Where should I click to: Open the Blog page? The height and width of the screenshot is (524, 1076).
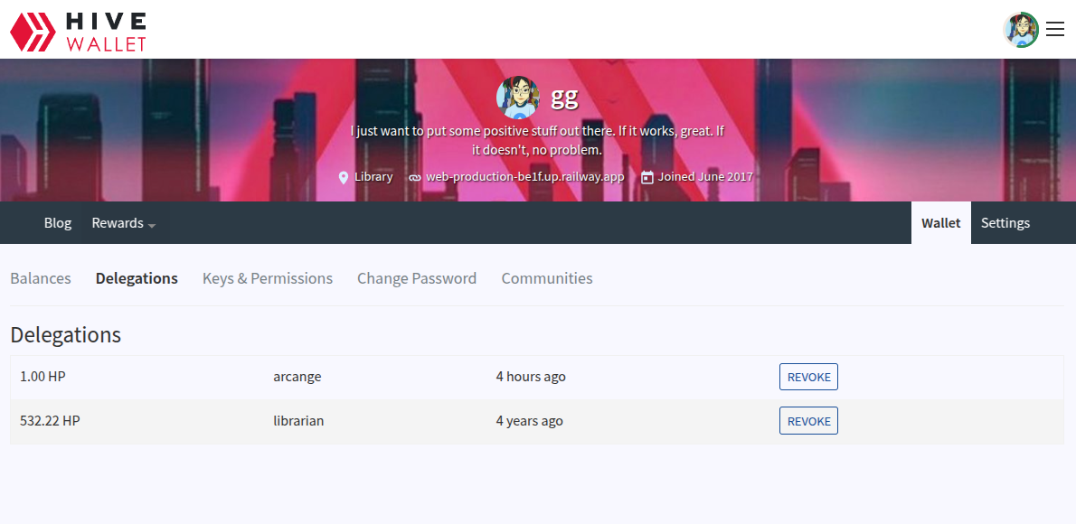point(58,223)
